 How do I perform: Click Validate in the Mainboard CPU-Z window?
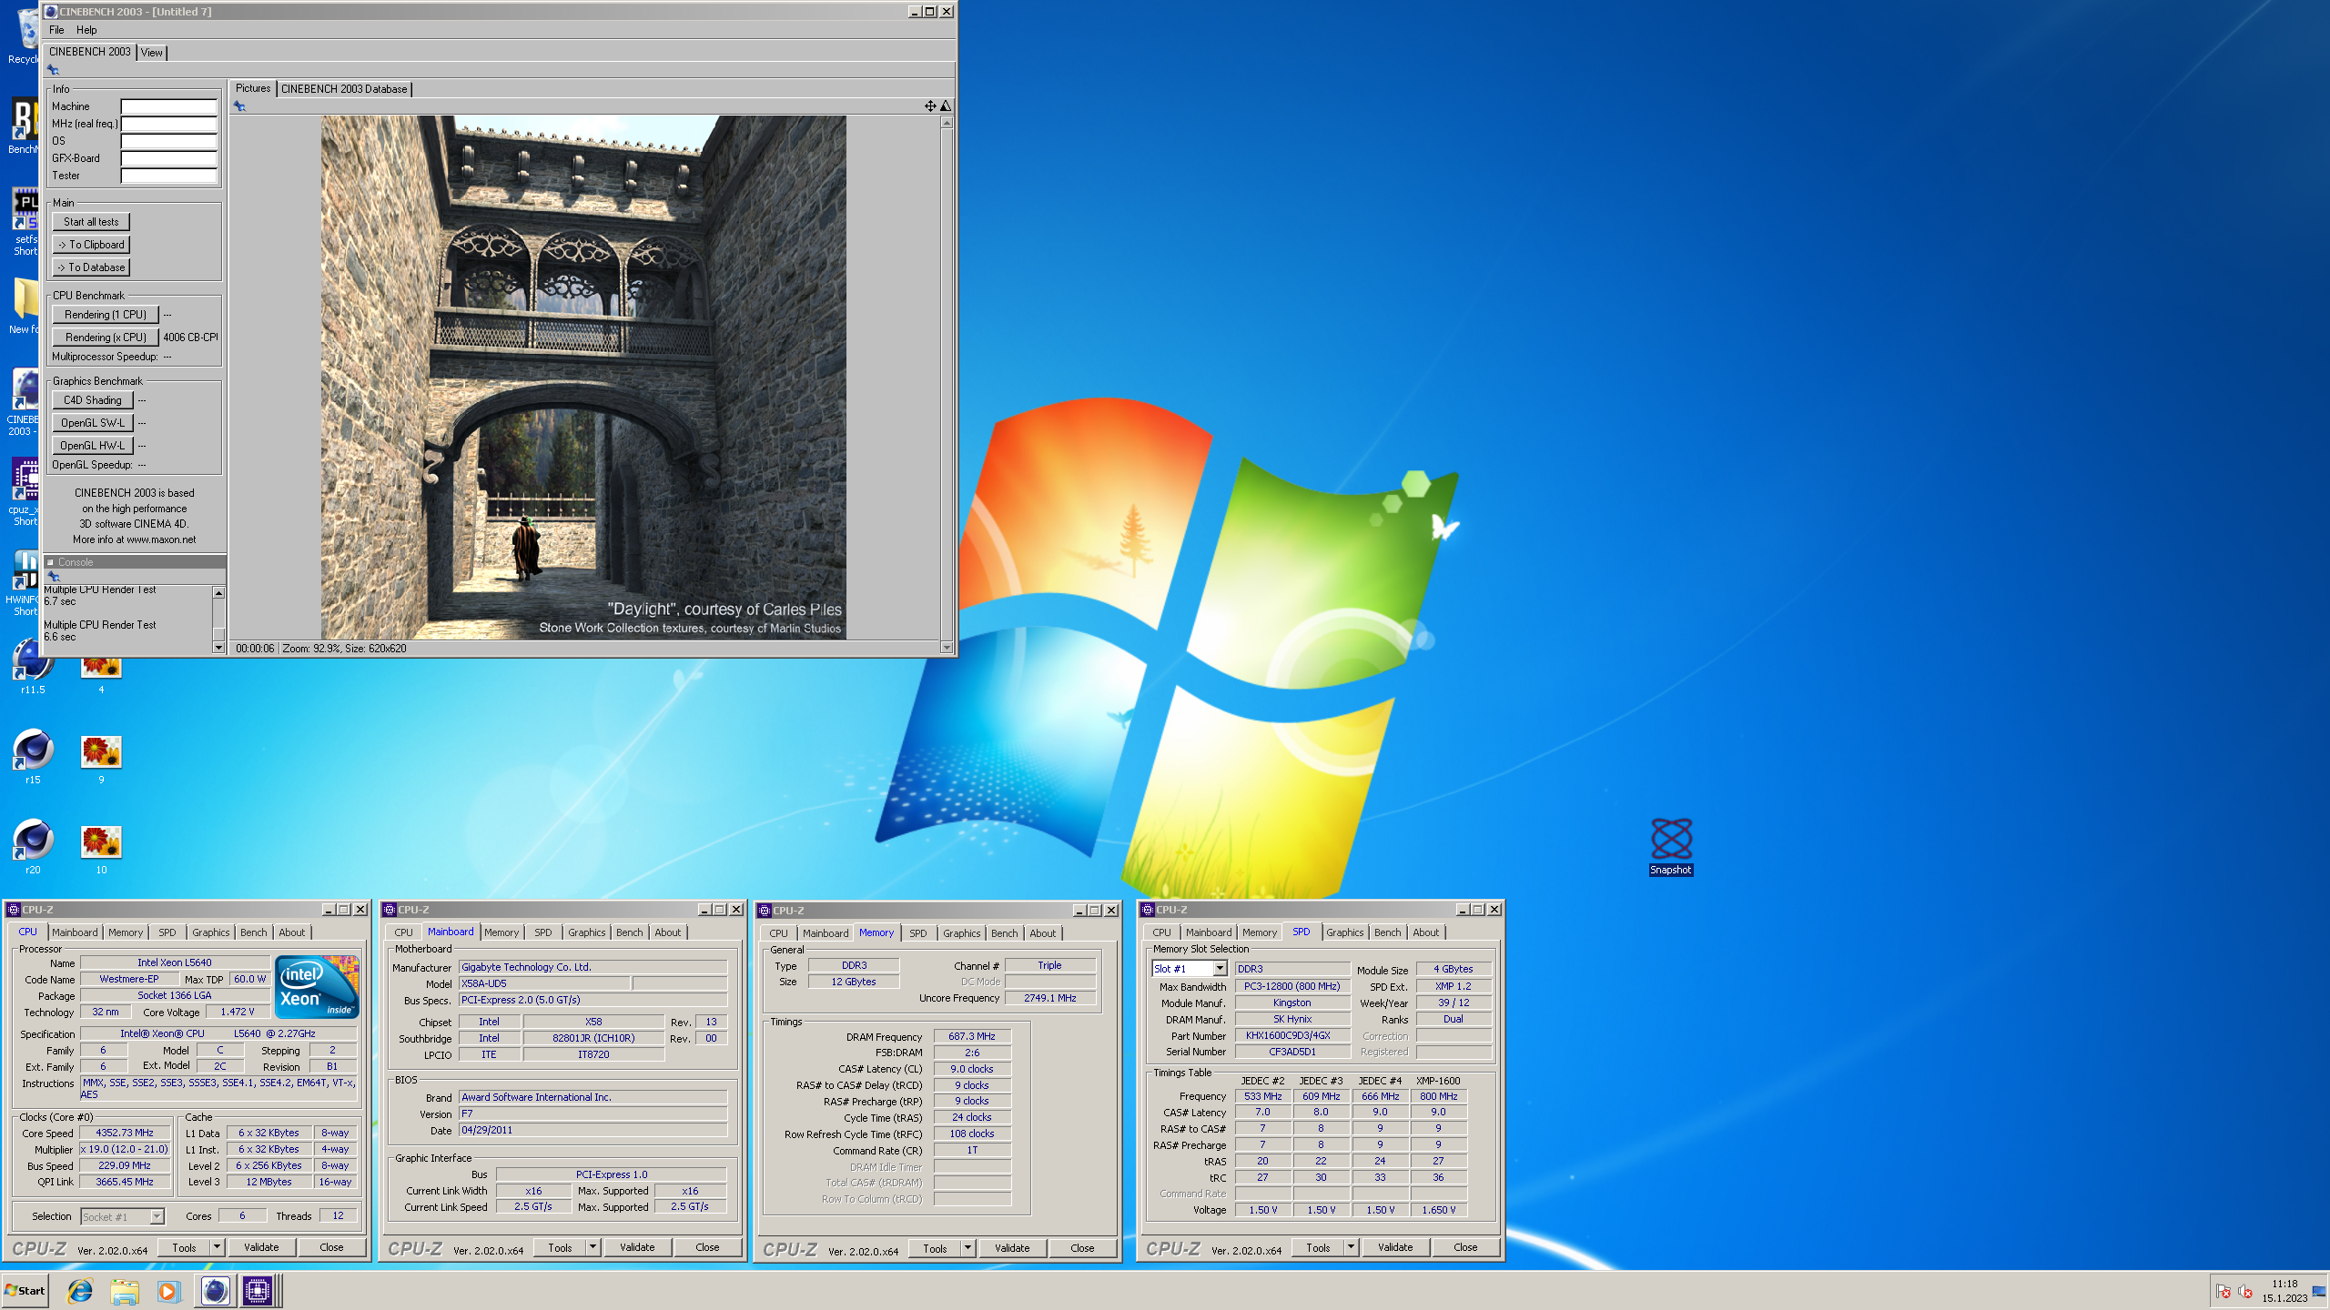pos(637,1247)
